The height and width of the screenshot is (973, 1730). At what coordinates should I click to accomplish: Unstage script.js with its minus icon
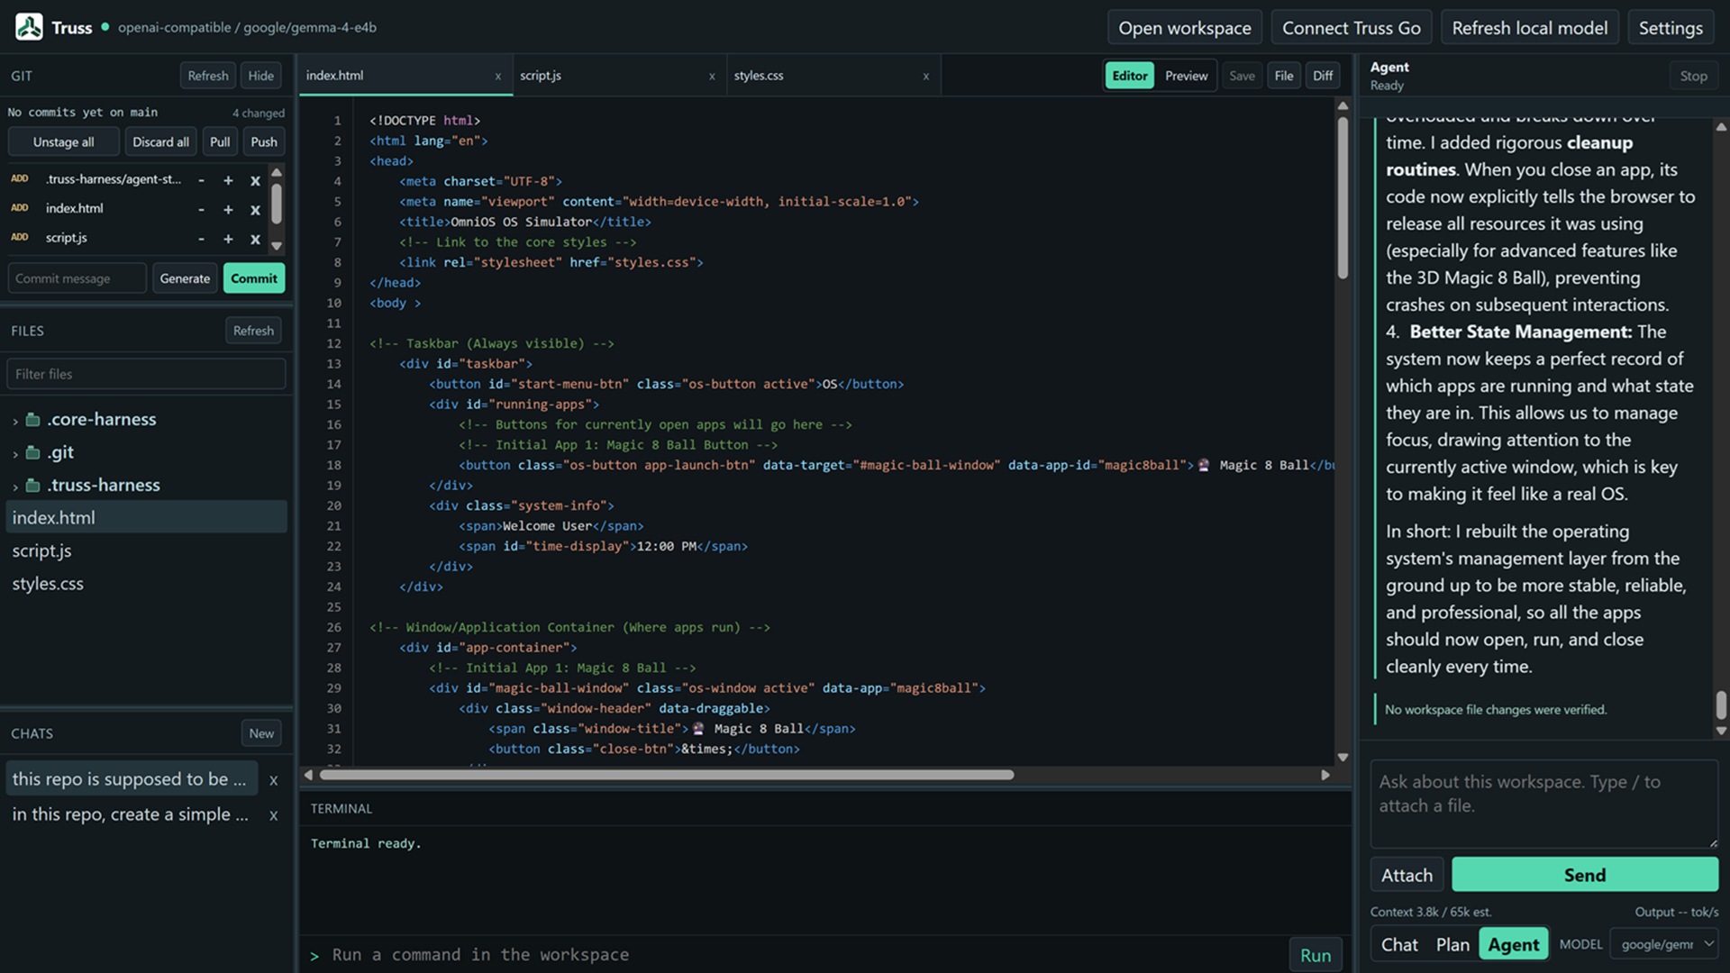(201, 239)
